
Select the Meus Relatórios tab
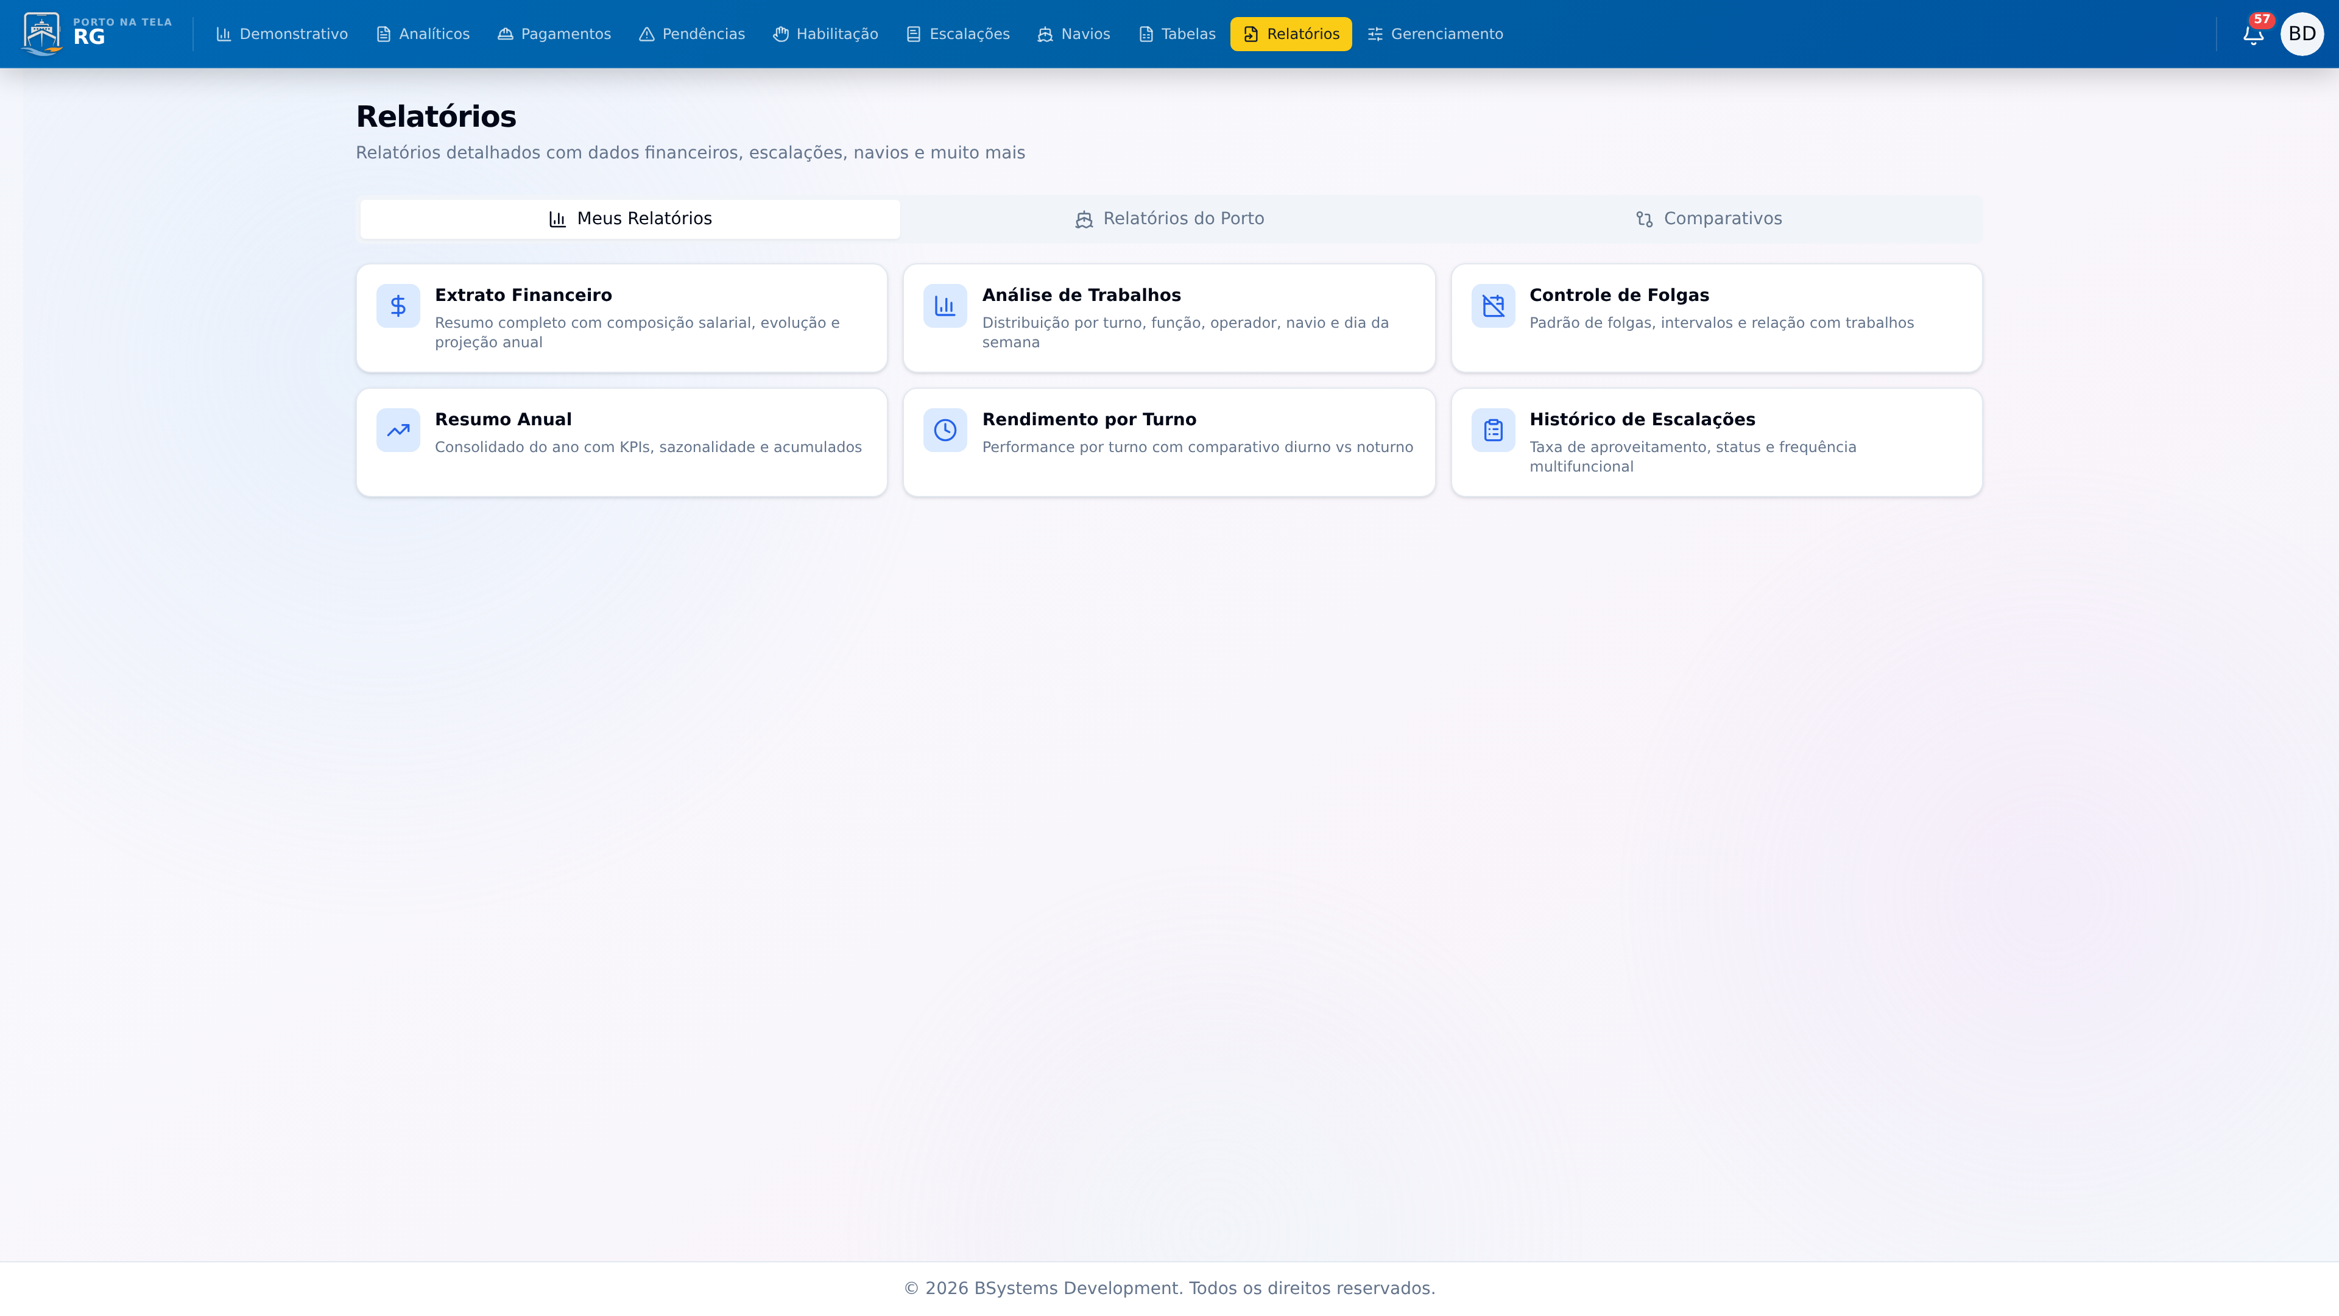click(x=630, y=219)
